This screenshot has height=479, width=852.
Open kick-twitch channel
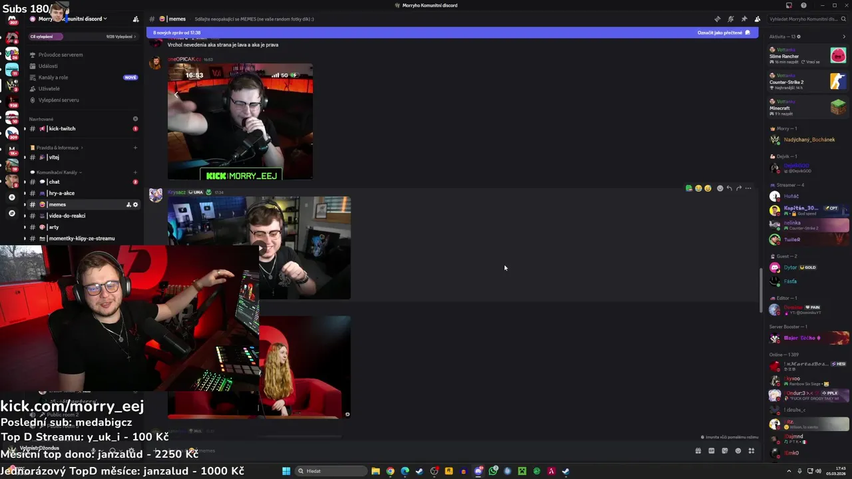coord(83,128)
